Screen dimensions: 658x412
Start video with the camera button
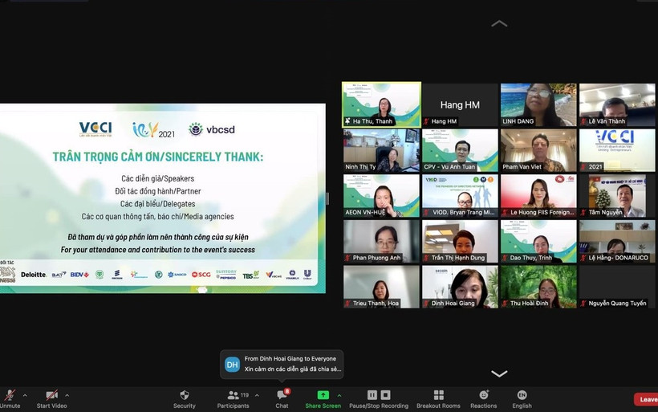52,396
